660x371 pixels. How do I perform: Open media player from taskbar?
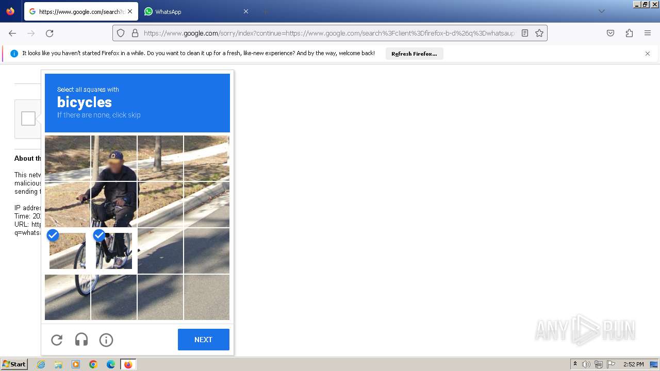tap(76, 364)
